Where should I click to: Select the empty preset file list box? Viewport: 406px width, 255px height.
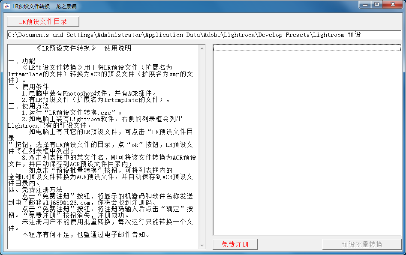(307, 140)
